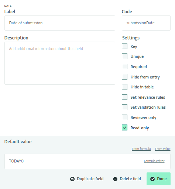Click the Delete field minus icon
This screenshot has width=175, height=189.
[115, 179]
